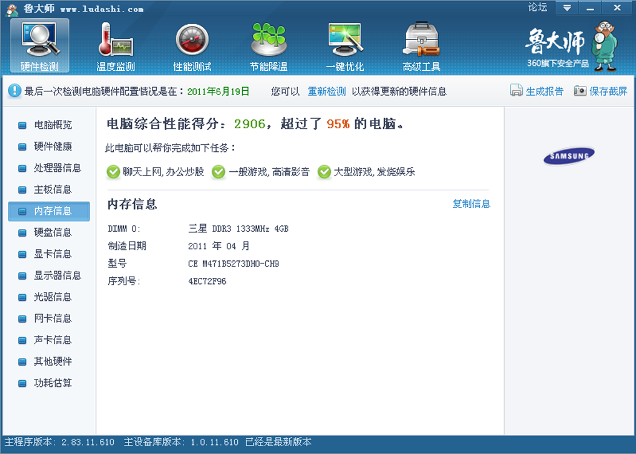Select 硬件健康 in the sidebar
This screenshot has width=636, height=454.
tap(49, 146)
